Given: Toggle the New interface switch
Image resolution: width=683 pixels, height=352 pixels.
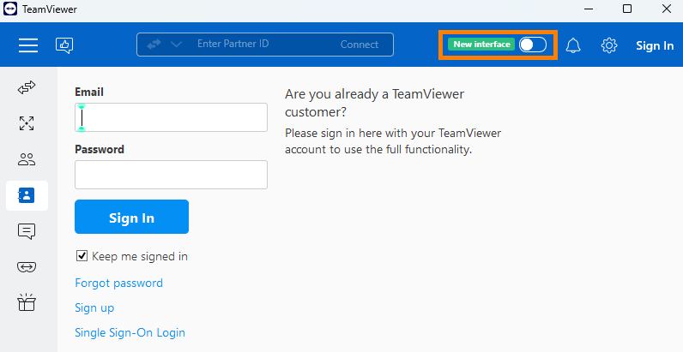Looking at the screenshot, I should [533, 45].
